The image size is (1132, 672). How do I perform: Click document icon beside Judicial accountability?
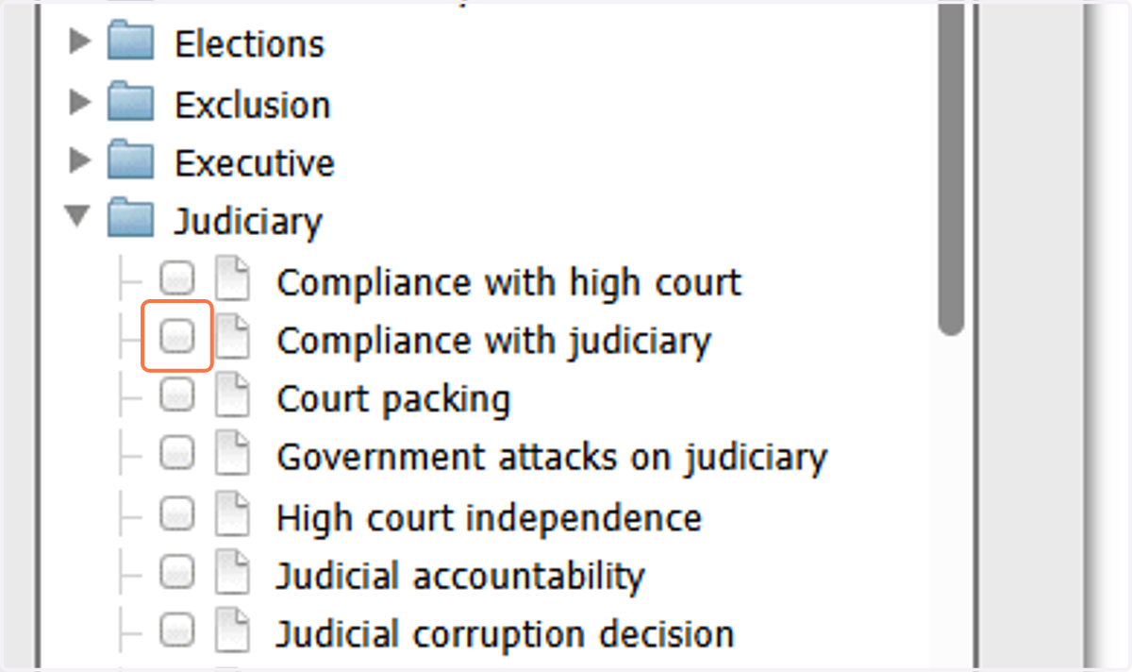click(x=232, y=574)
